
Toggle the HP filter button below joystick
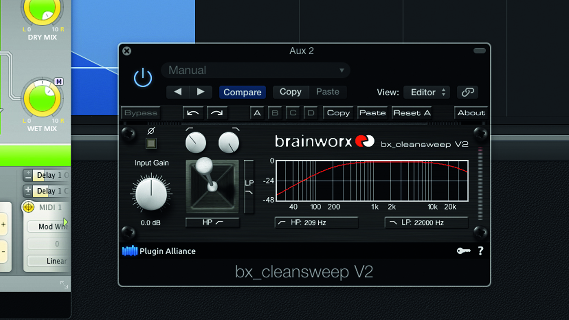point(212,222)
